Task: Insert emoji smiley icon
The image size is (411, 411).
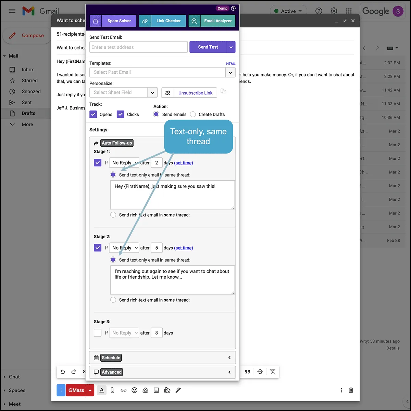Action: point(135,390)
